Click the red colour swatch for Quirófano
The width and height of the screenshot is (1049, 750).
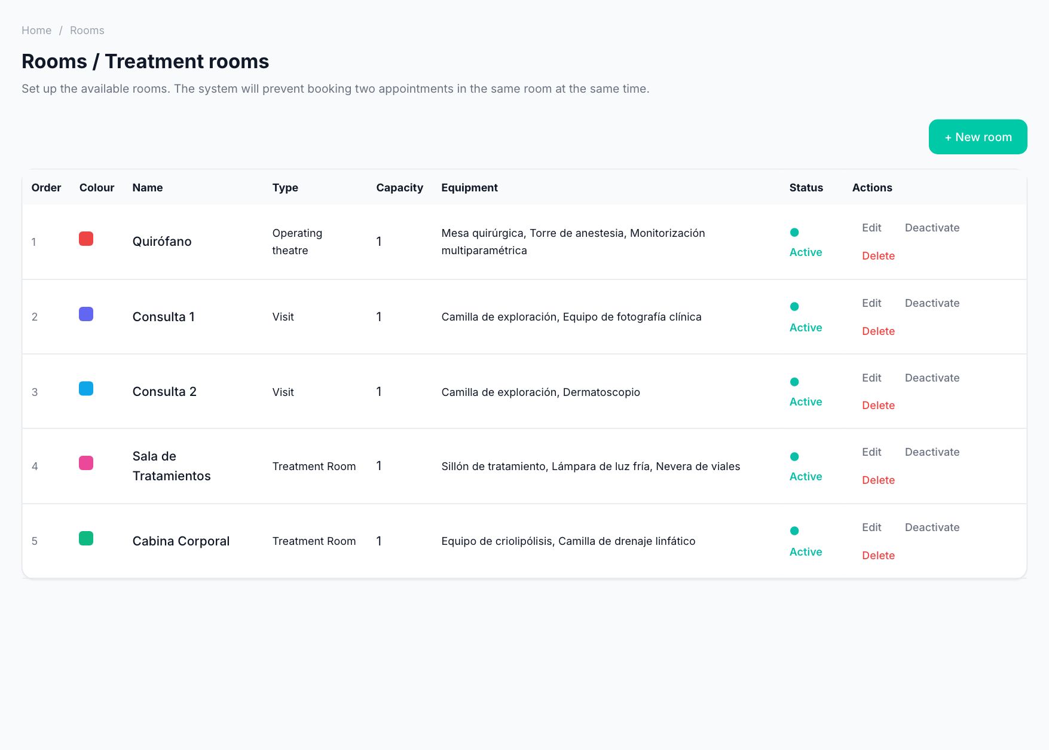tap(86, 239)
